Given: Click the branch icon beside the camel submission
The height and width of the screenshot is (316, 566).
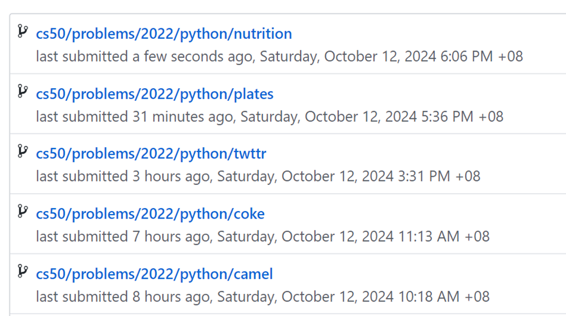Looking at the screenshot, I should 23,271.
